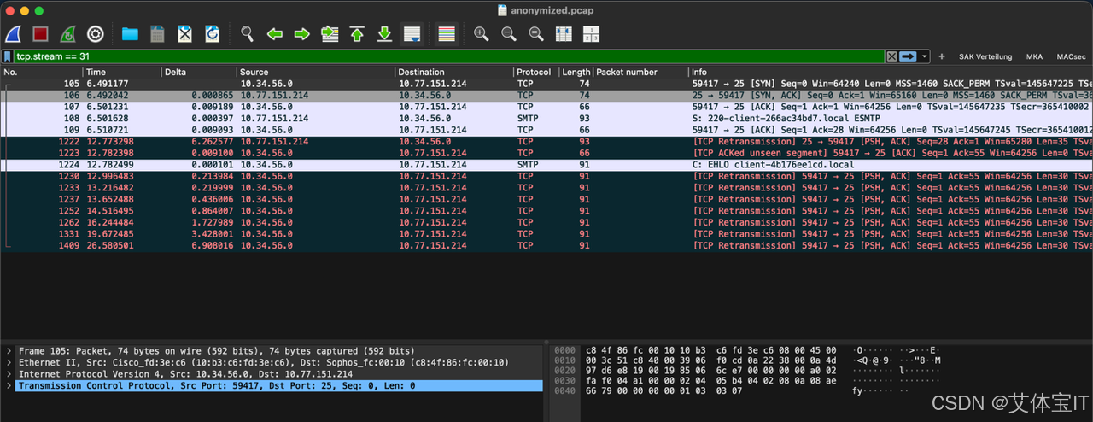Image resolution: width=1093 pixels, height=422 pixels.
Task: Click the anonymized.pcap title bar file icon
Action: (502, 10)
